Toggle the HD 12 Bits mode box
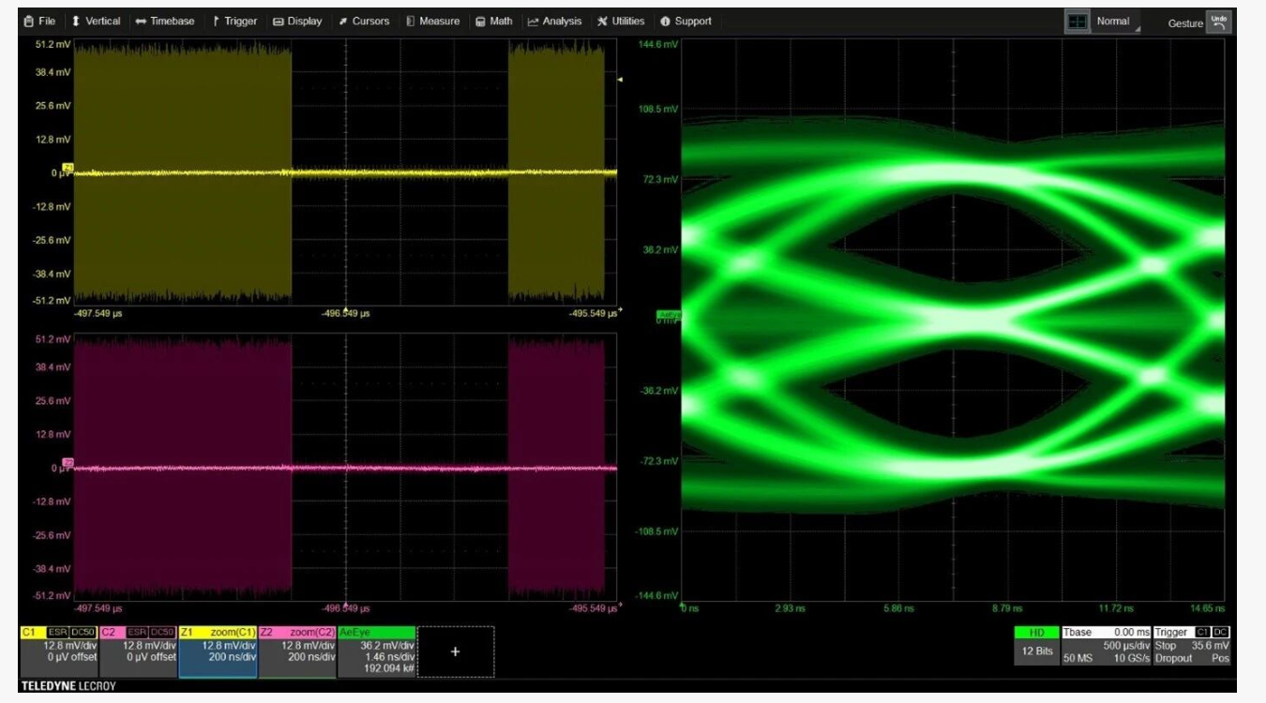Image resolution: width=1266 pixels, height=703 pixels. coord(1036,646)
